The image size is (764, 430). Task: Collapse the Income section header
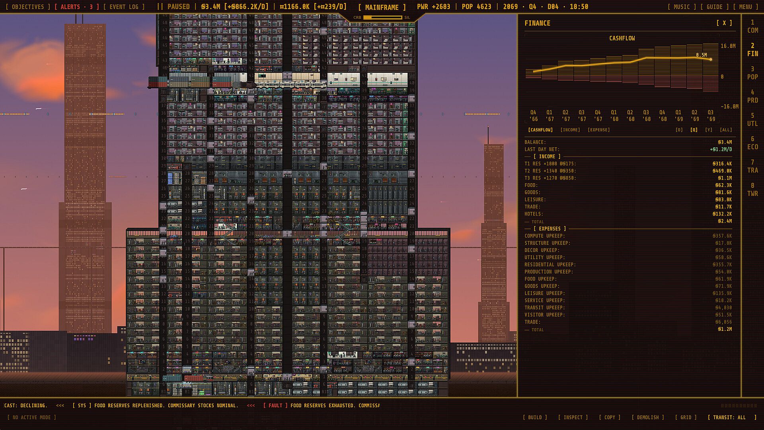[x=547, y=156]
